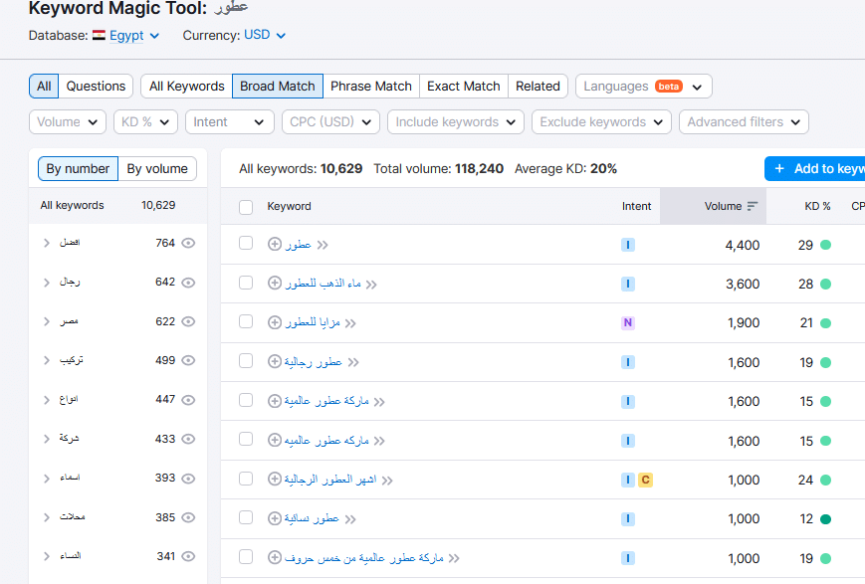Viewport: 865px width, 584px height.
Task: Click the plus icon in the KD 24 row
Action: pyautogui.click(x=275, y=479)
